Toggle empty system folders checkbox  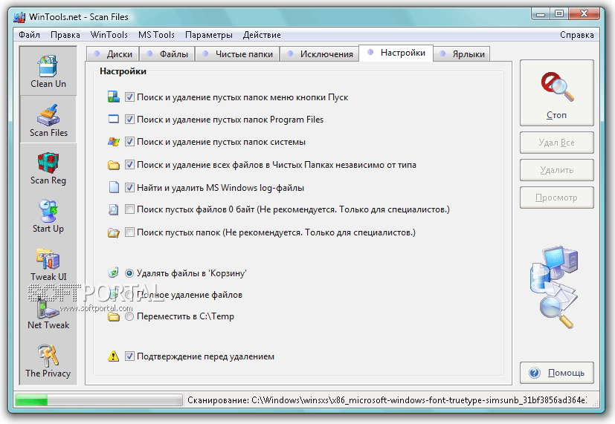click(129, 141)
